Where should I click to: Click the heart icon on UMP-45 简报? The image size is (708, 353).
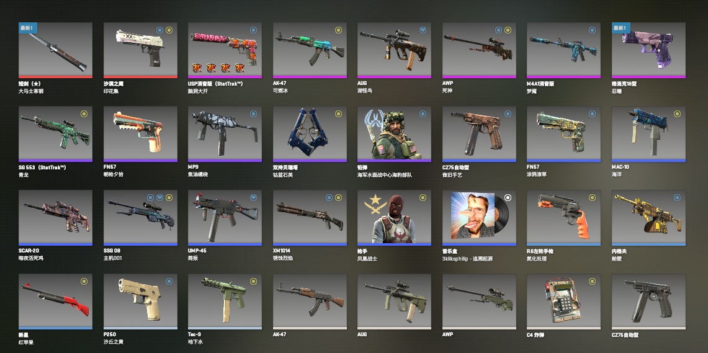(x=253, y=197)
